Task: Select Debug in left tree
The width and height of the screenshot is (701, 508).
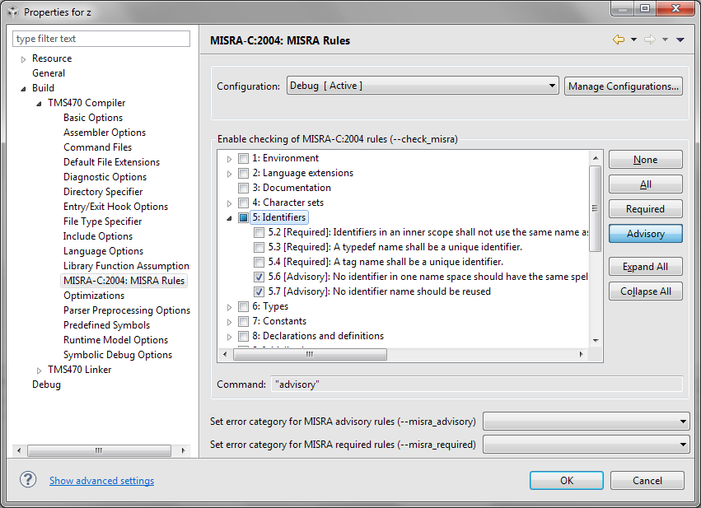Action: [x=46, y=384]
